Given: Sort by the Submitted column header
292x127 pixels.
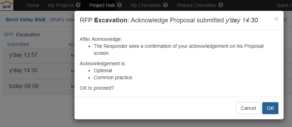Looking at the screenshot, I should tap(18, 44).
